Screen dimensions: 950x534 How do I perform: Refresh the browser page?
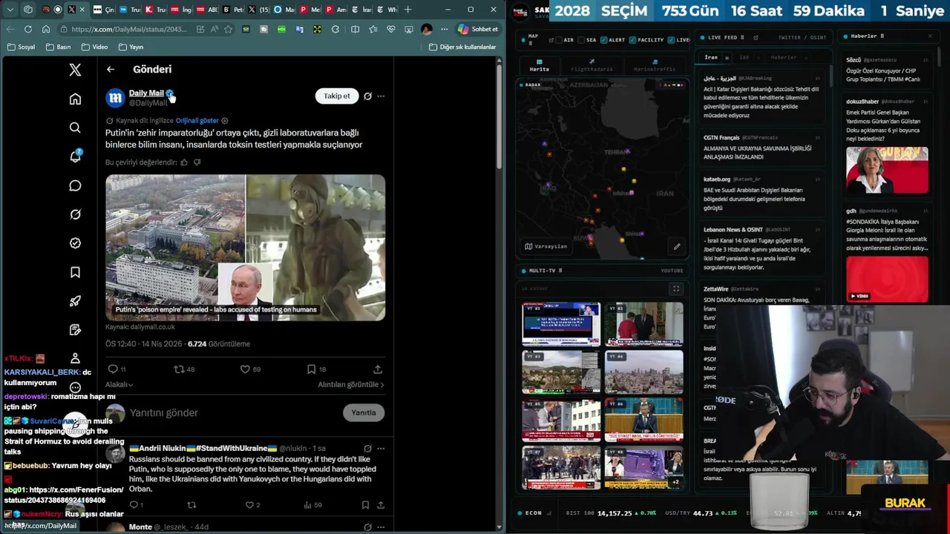click(x=27, y=29)
